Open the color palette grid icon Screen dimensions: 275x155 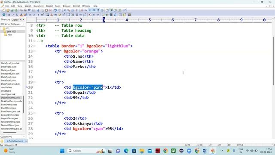point(25,15)
